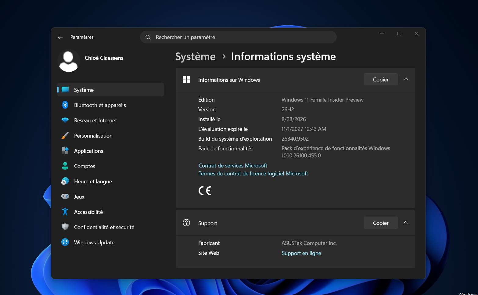This screenshot has width=478, height=295.
Task: Click the Build du système d'exploitation label
Action: pyautogui.click(x=235, y=139)
